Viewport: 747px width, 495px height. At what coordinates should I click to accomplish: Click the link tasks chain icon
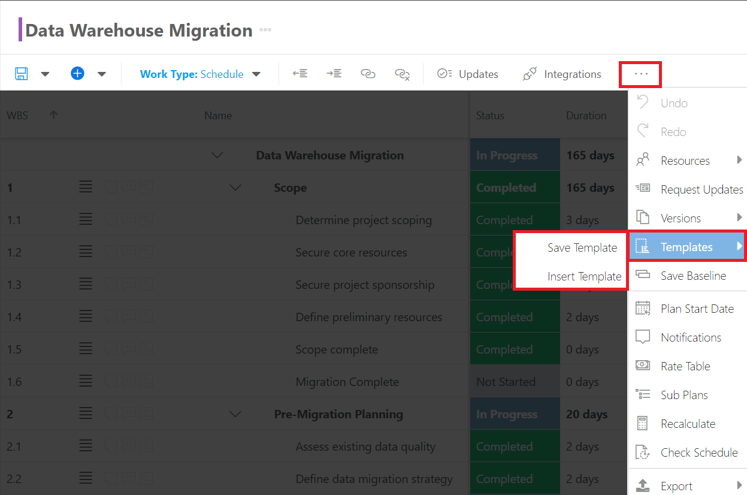click(x=368, y=74)
